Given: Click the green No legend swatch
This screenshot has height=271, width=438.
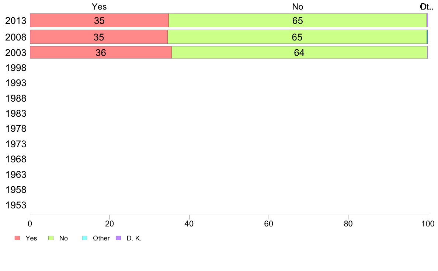Looking at the screenshot, I should (51, 238).
